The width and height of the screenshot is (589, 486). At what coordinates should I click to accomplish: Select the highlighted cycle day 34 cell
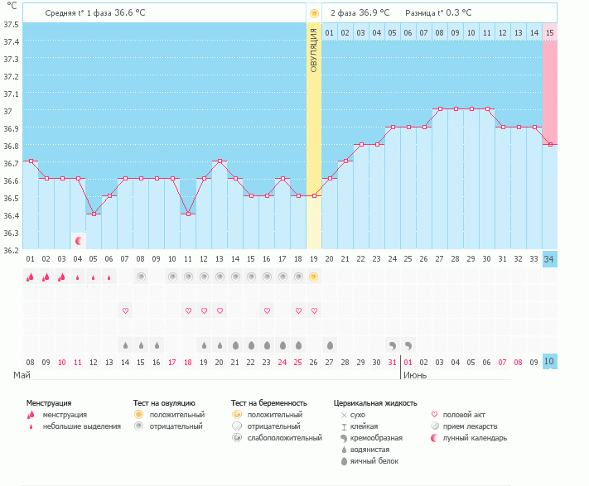pos(550,259)
